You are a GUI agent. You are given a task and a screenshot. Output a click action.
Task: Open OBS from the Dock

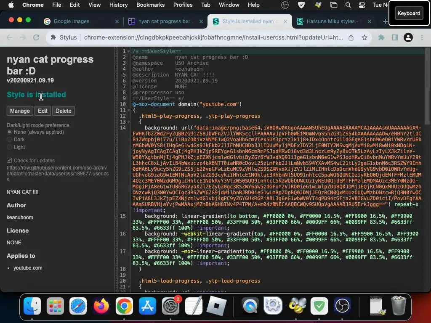[342, 306]
